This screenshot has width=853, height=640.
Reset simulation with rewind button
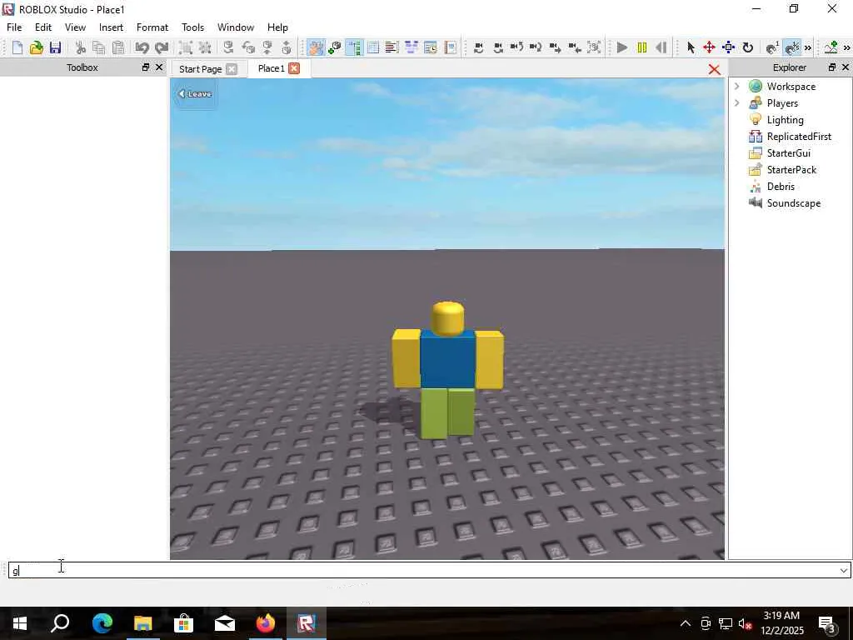coord(661,47)
